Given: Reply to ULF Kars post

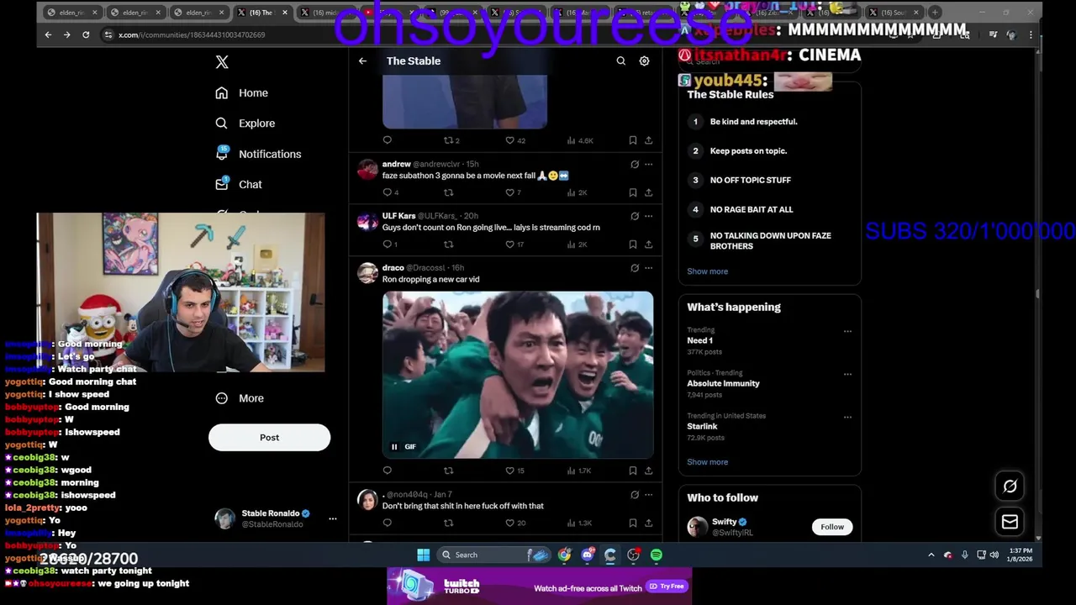Looking at the screenshot, I should (x=388, y=245).
